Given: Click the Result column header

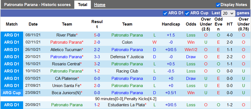Looking at the screenshot, I should coord(97,24).
